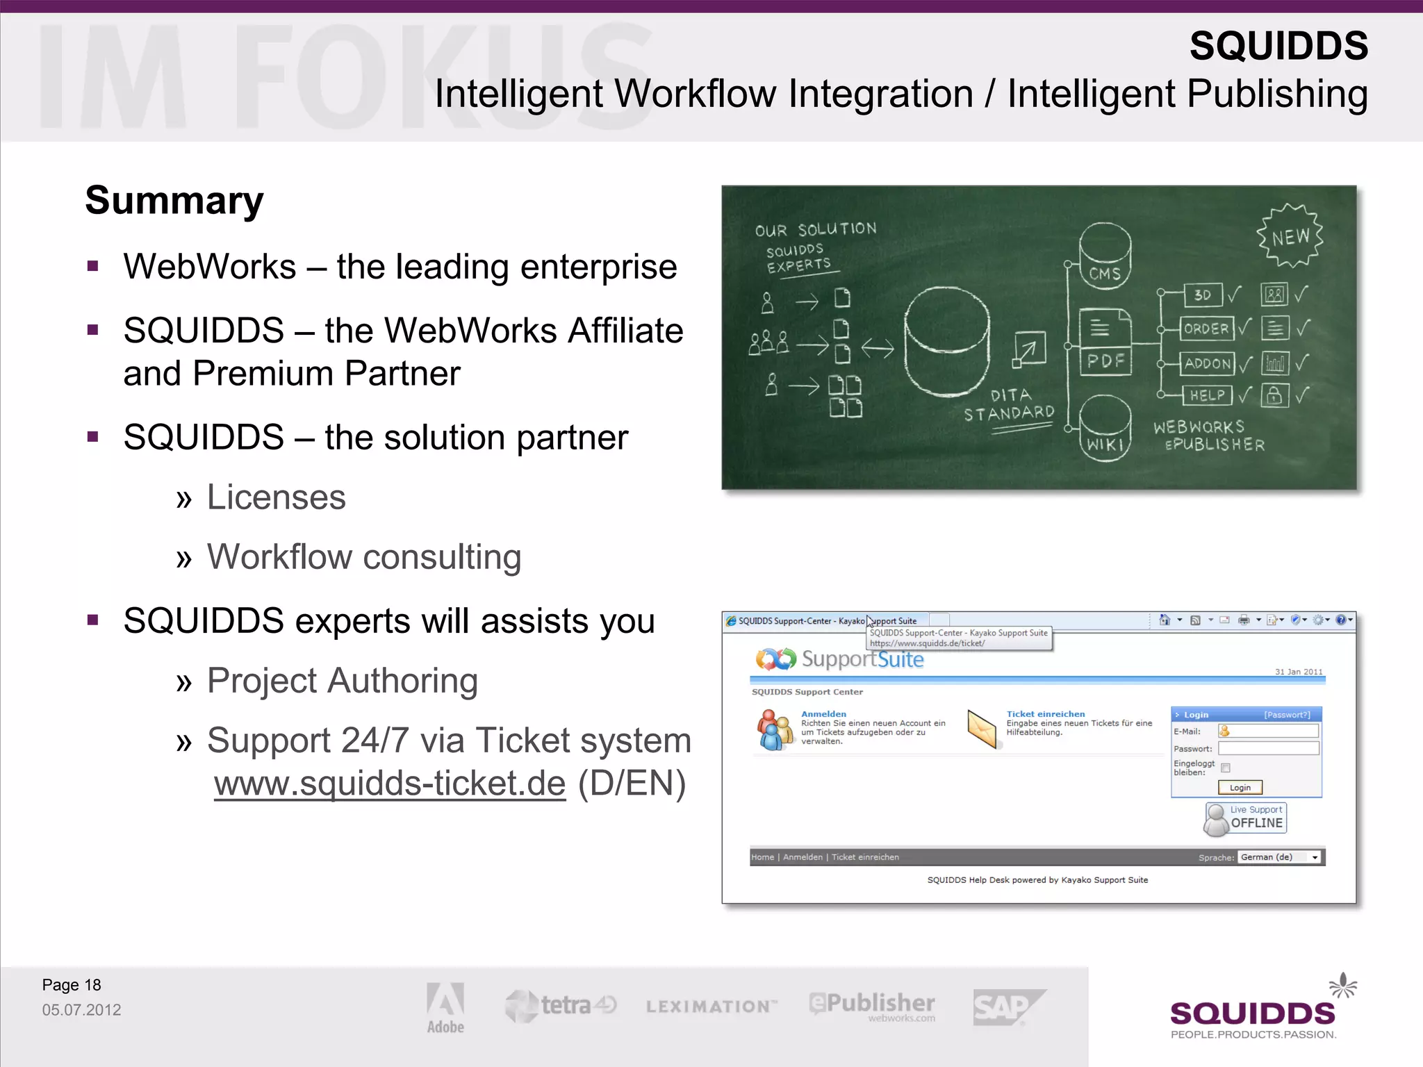Viewport: 1423px width, 1067px height.
Task: Click the Read Mail toolbar icon
Action: click(1225, 620)
